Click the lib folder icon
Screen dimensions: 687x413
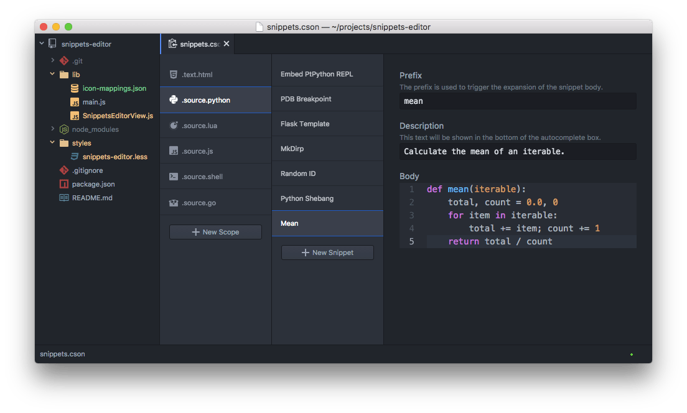[x=64, y=75]
